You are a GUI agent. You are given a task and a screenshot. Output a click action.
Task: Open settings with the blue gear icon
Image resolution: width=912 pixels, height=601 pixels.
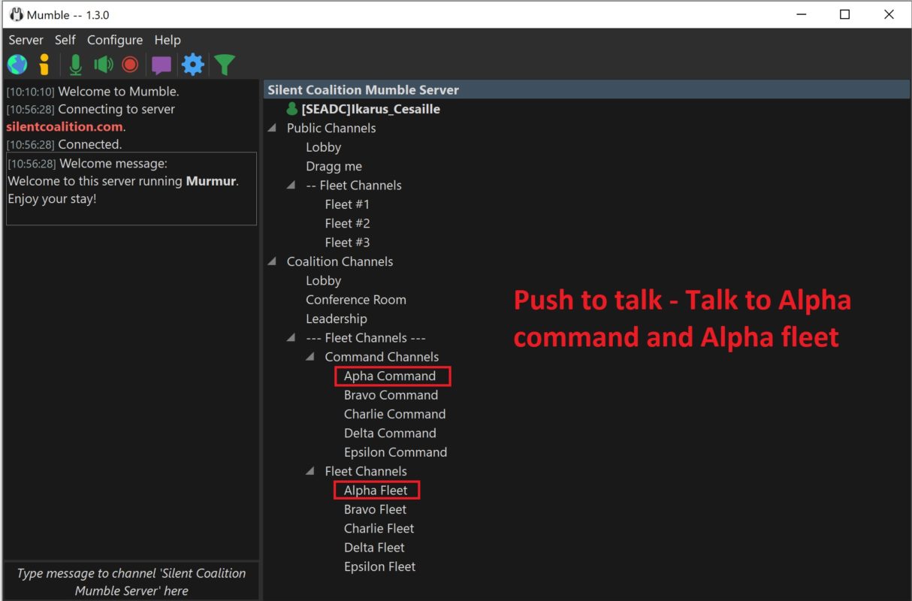pos(193,65)
